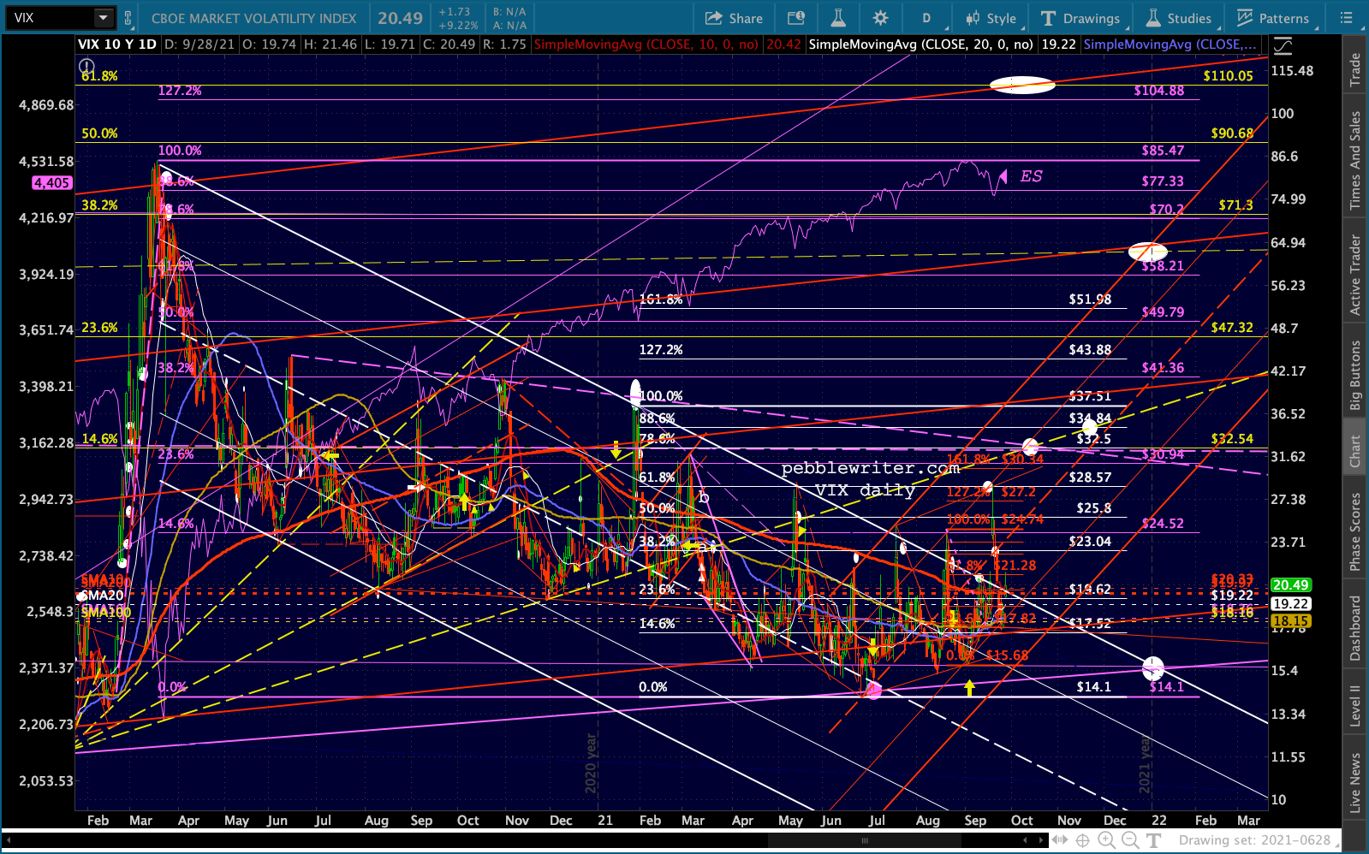Click the Patterns button

(x=1272, y=18)
